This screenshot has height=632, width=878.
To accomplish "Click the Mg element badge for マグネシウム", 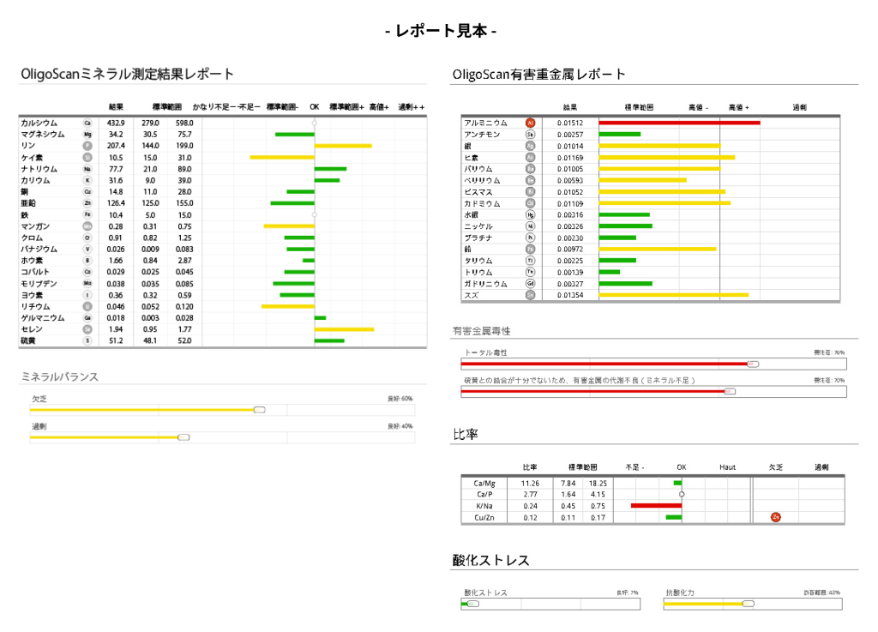I will click(87, 135).
